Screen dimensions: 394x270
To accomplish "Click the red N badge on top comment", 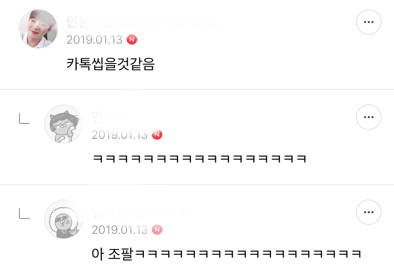I will [132, 39].
